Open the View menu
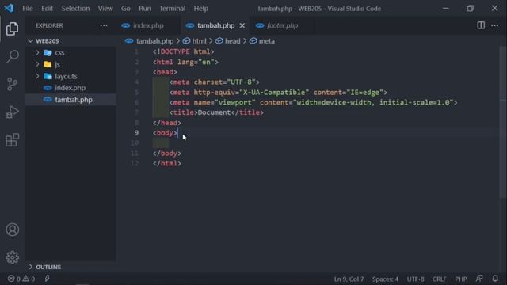 click(105, 9)
